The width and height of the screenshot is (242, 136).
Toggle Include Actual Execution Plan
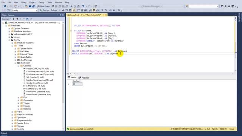(78, 10)
